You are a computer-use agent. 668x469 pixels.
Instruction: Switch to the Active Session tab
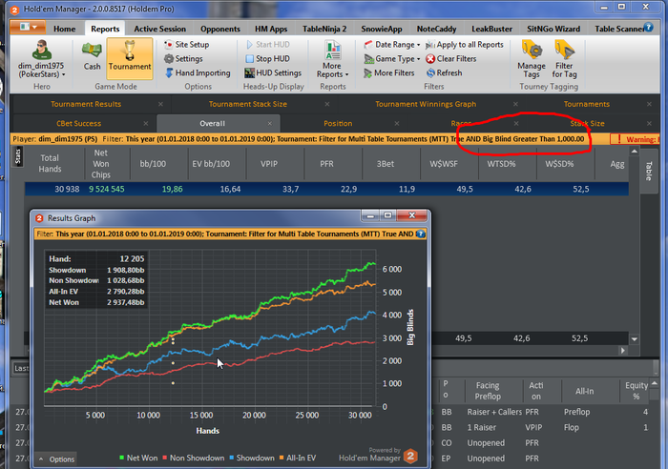[159, 29]
